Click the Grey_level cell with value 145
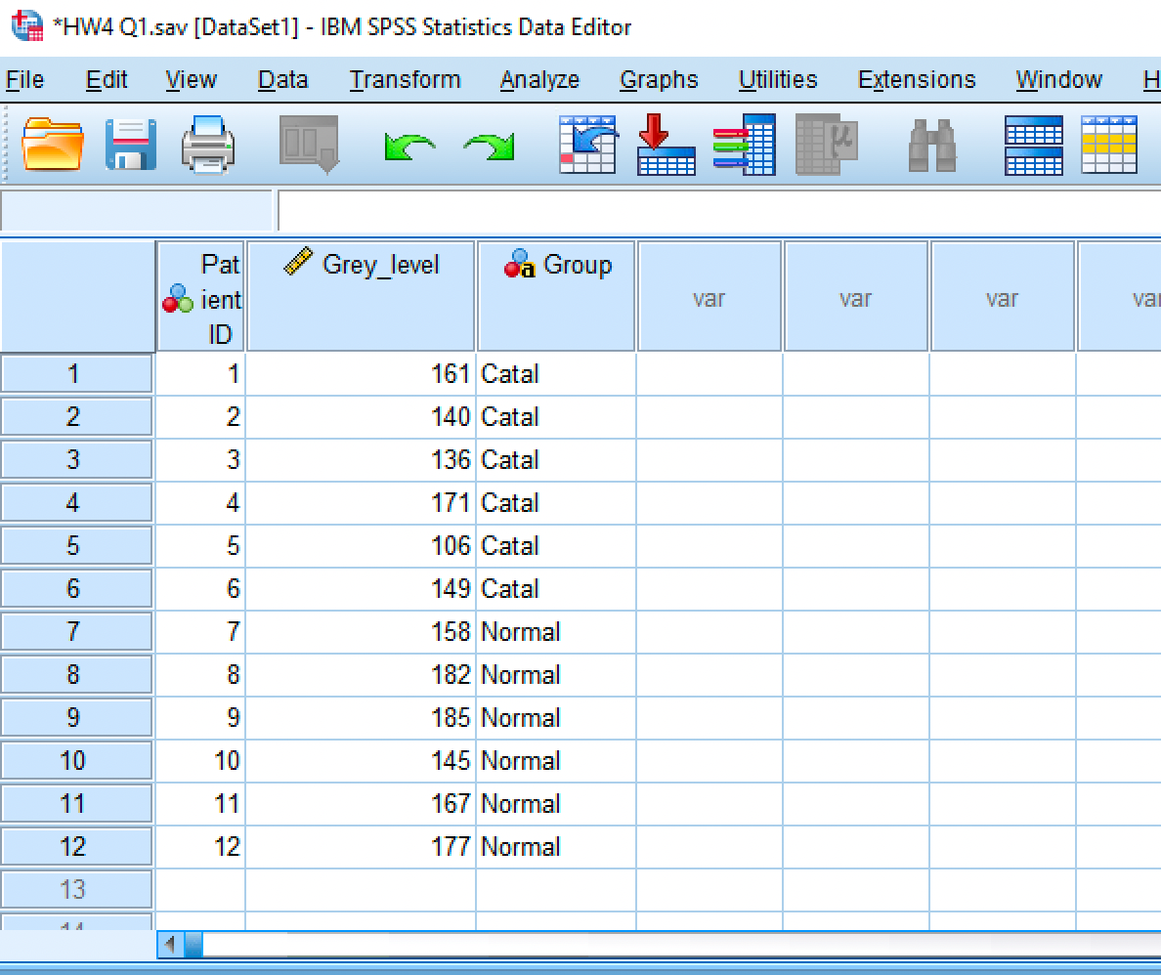The image size is (1161, 975). tap(361, 760)
